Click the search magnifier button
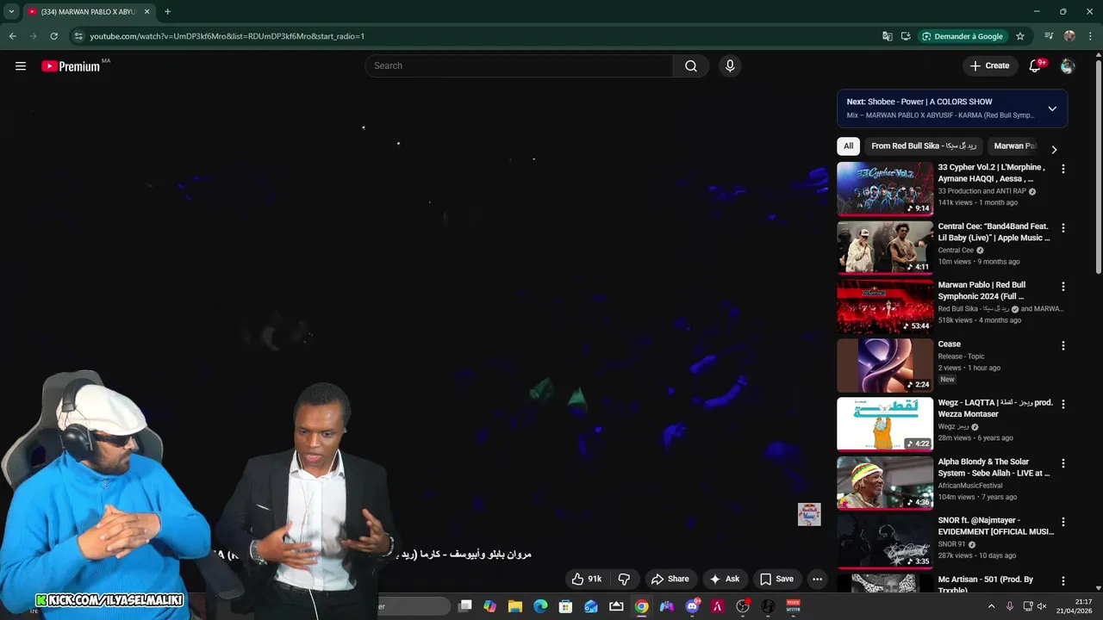Screen dimensions: 1103x620 (x=691, y=66)
